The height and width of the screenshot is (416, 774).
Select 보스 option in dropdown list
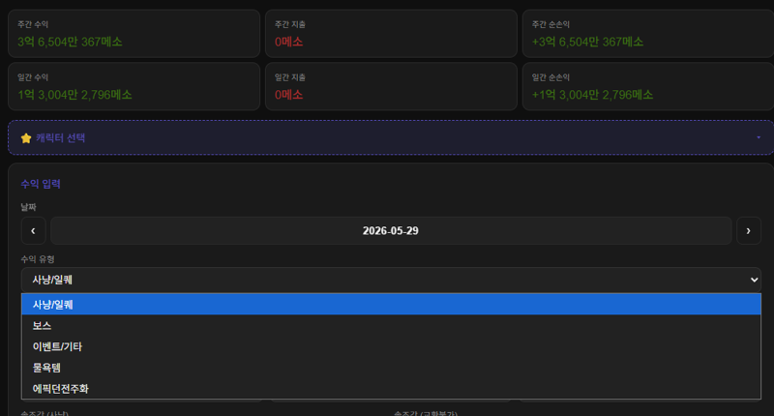[391, 326]
